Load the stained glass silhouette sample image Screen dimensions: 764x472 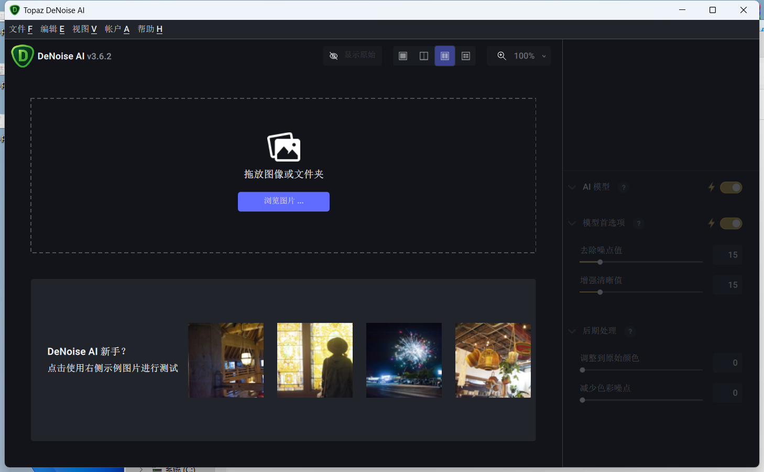point(315,360)
